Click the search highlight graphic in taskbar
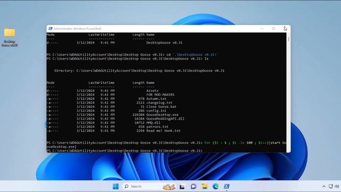Screen dimensions: 341x192 169,187
